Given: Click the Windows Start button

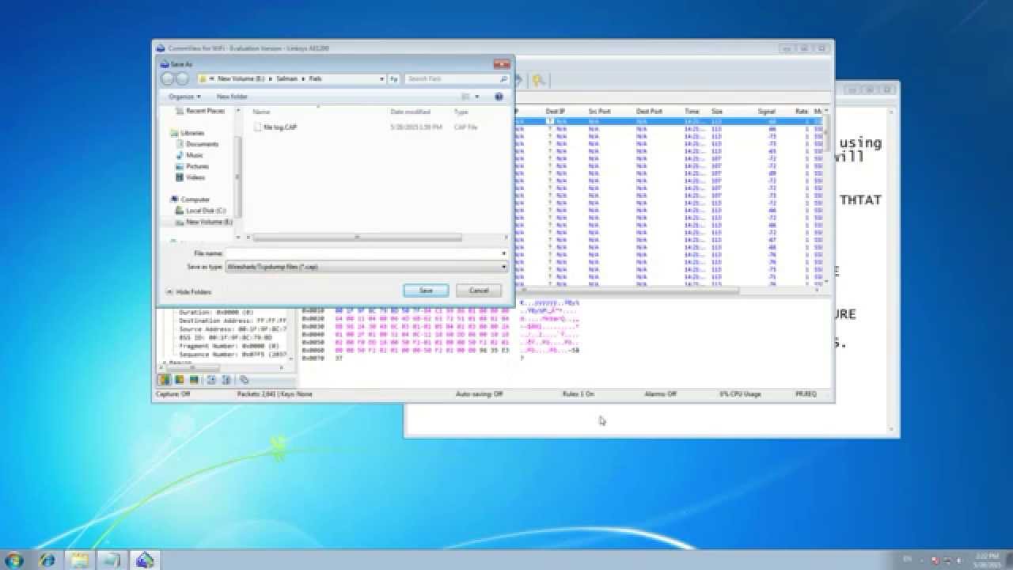Looking at the screenshot, I should (x=14, y=560).
